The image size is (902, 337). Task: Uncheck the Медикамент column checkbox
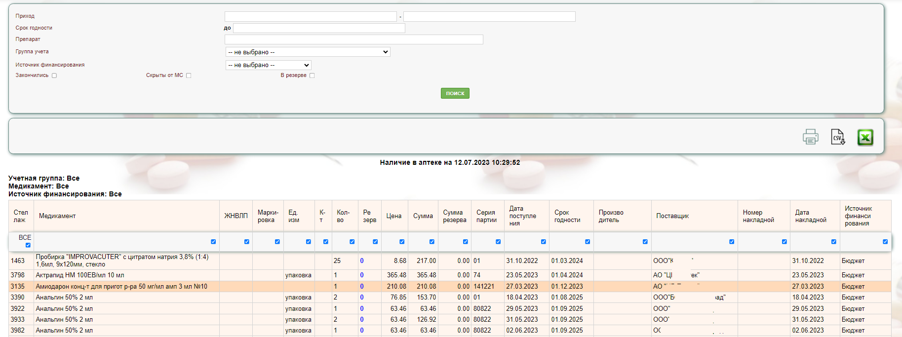tap(213, 242)
